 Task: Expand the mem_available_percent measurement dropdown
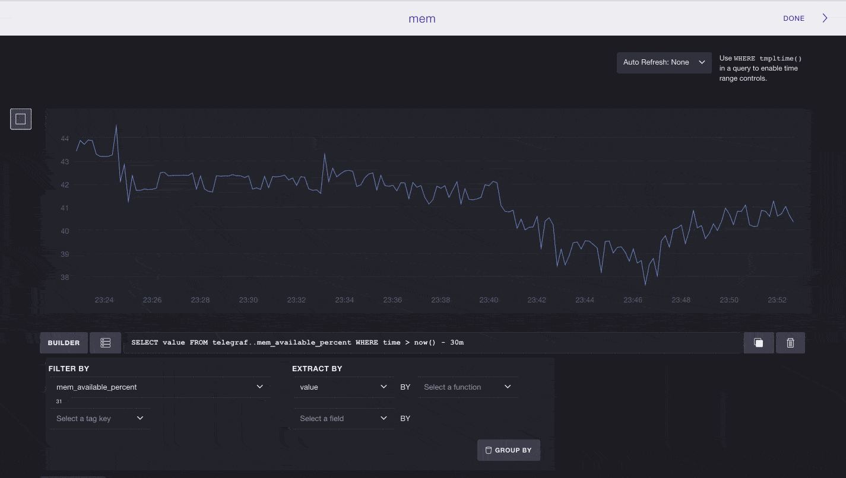coord(159,387)
